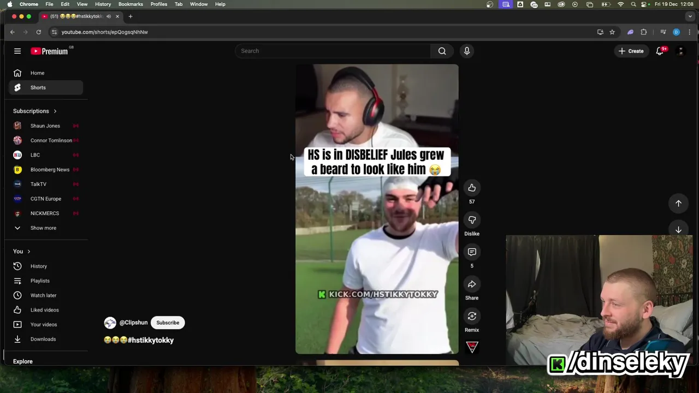Image resolution: width=699 pixels, height=393 pixels.
Task: Open the History menu in menu bar
Action: (103, 4)
